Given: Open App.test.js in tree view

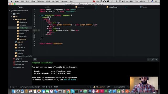Looking at the screenshot, I should [21, 48].
